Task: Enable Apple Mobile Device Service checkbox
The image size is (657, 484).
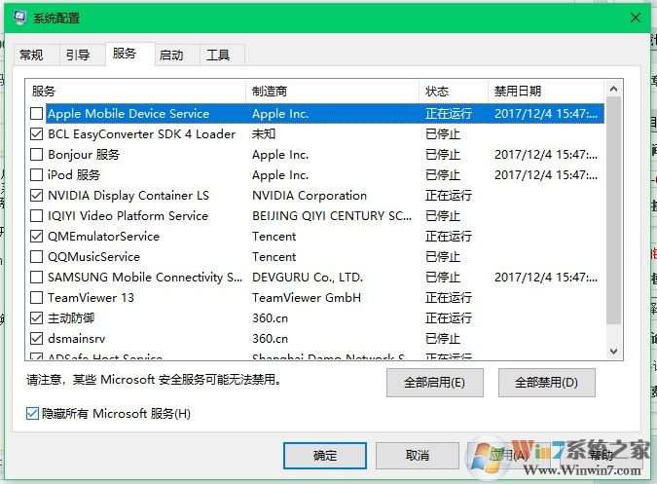Action: click(x=37, y=114)
